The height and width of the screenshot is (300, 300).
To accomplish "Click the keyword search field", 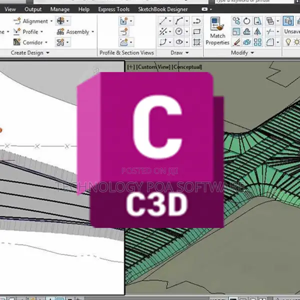I will coord(254,1).
